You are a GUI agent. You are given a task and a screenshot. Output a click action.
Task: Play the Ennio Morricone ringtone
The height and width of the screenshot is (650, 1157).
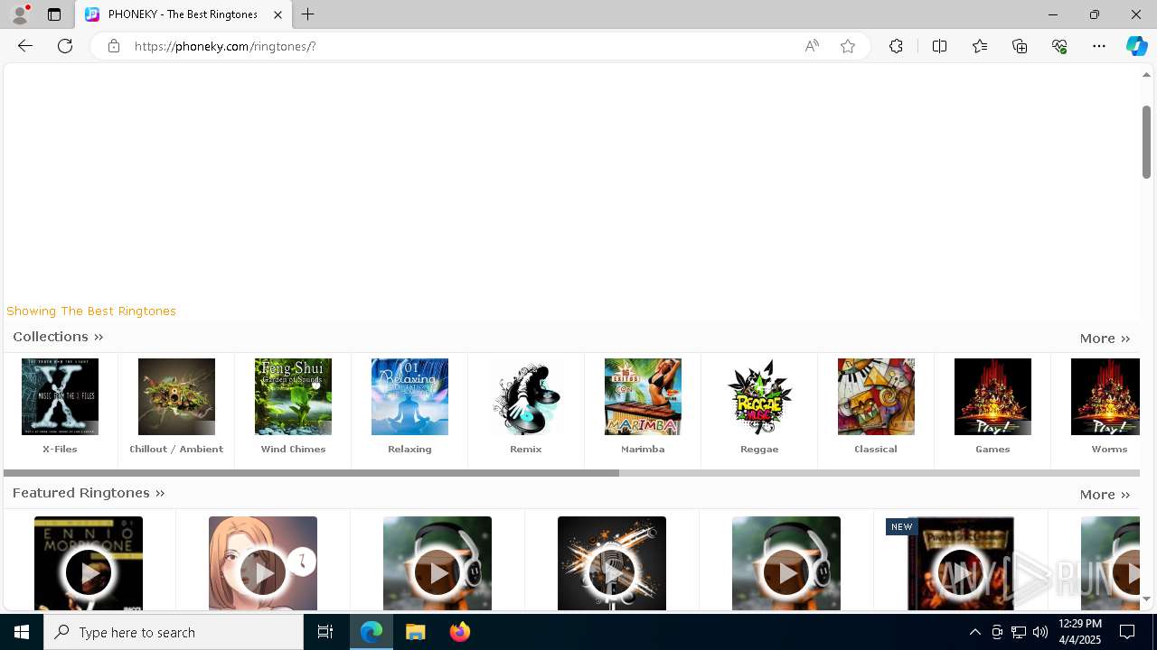[x=89, y=572]
